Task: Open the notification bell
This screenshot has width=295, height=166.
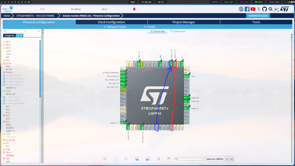Action: 134,9
